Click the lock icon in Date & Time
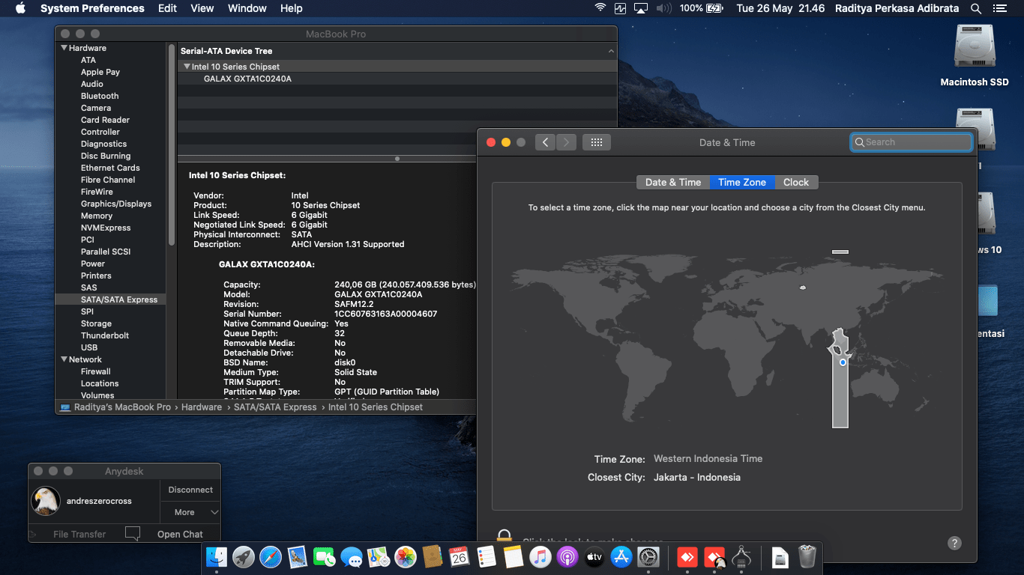Viewport: 1024px width, 575px height. click(505, 537)
